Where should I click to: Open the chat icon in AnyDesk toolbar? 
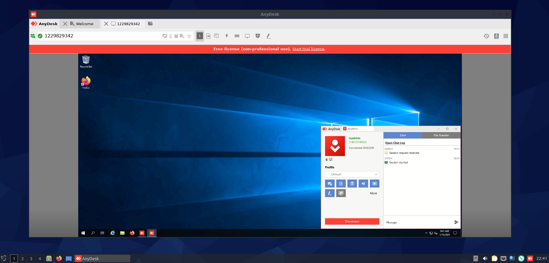[216, 36]
